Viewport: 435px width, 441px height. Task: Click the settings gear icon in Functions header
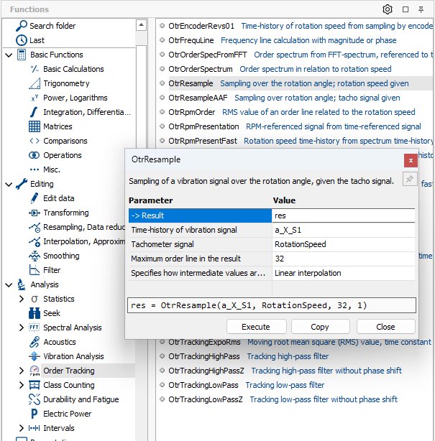tap(388, 9)
